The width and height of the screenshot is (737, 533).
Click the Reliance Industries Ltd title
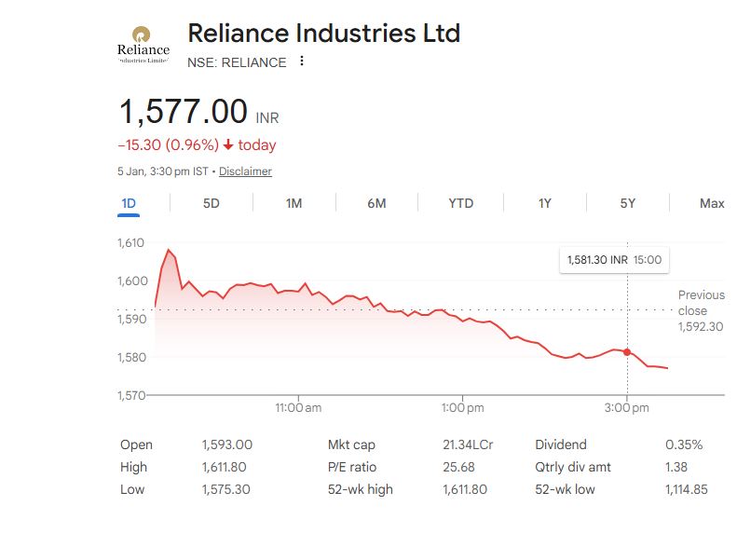pyautogui.click(x=323, y=34)
